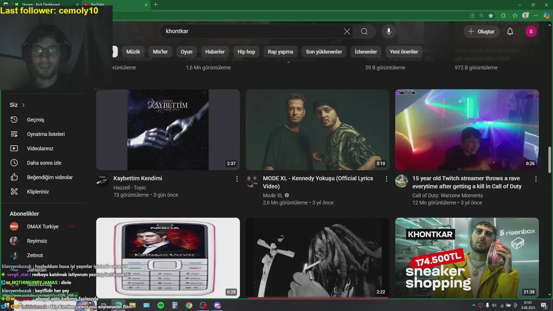Close the YouTube browser tab
Viewport: 553px width, 311px height.
(146, 5)
